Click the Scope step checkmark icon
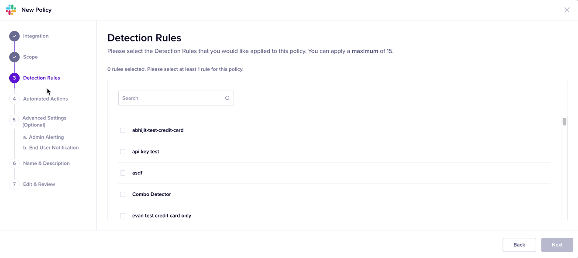Viewport: 578px width, 258px height. tap(14, 57)
